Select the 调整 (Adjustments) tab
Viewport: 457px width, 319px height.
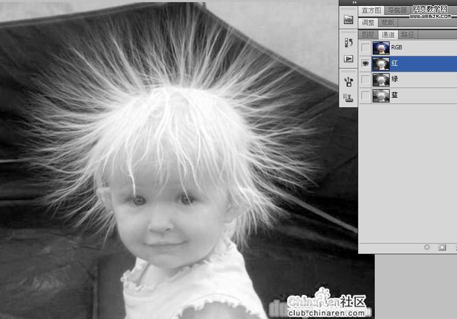pos(368,22)
